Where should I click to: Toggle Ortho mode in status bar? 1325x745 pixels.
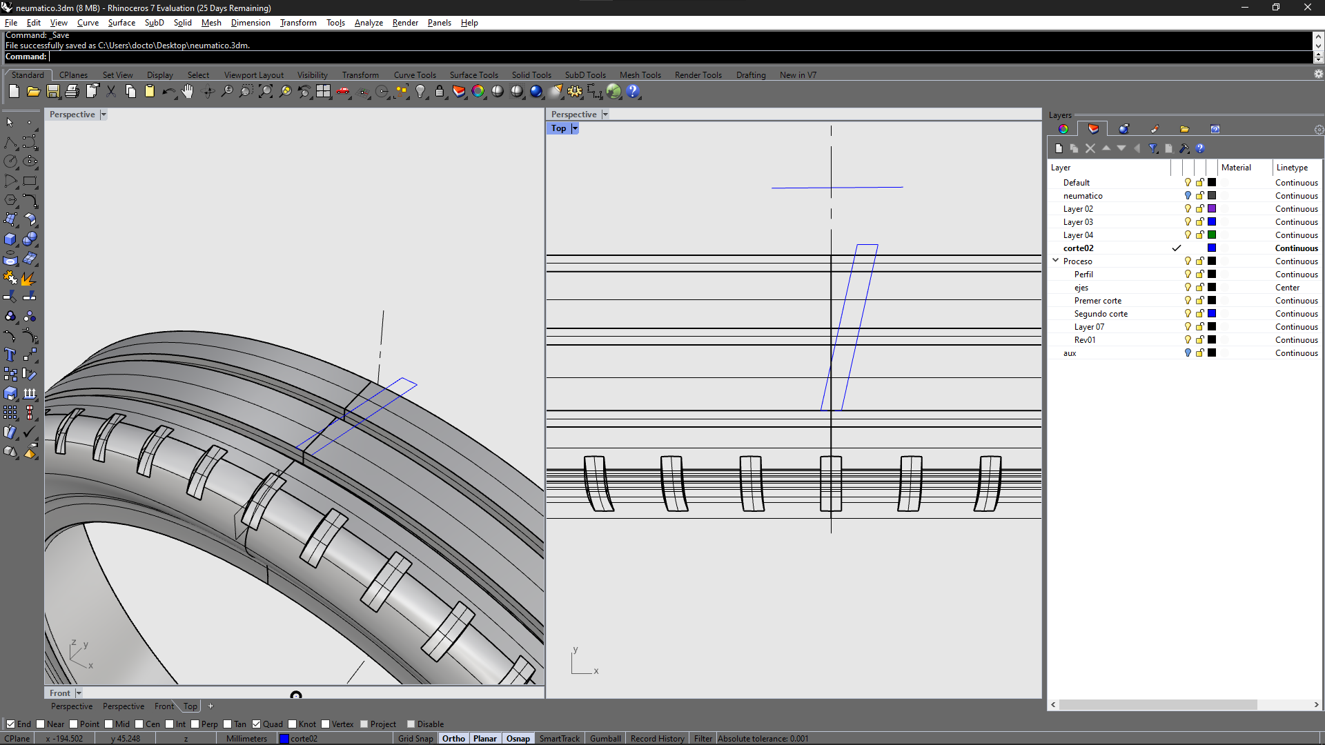pos(453,738)
